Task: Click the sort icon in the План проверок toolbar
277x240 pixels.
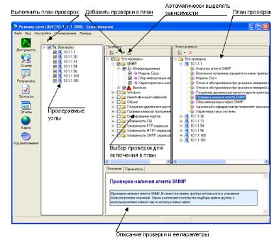Action: pyautogui.click(x=179, y=53)
